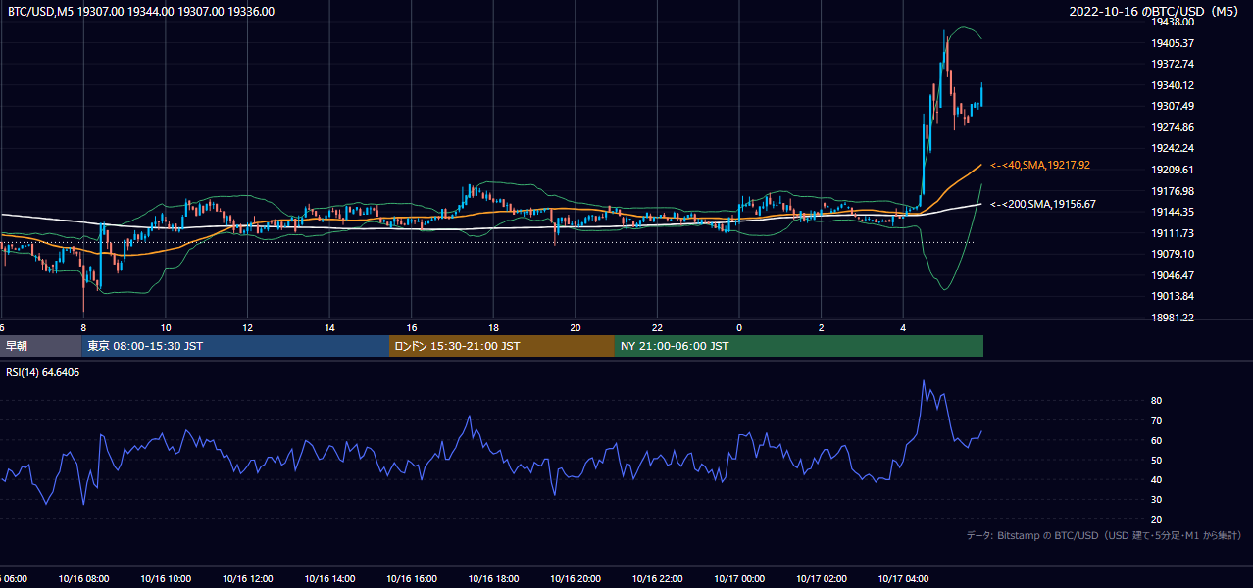The image size is (1253, 588).
Task: Click hour label 12 under the price chart
Action: (248, 328)
